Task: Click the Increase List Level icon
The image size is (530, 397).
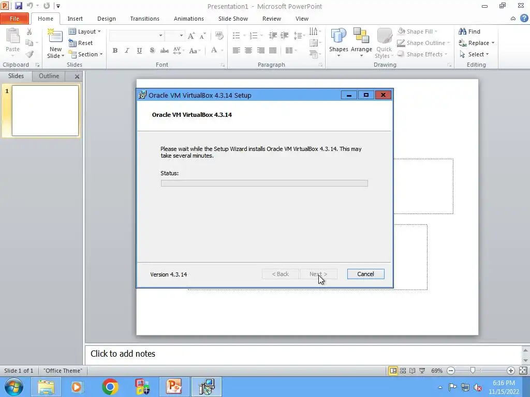Action: coord(285,36)
